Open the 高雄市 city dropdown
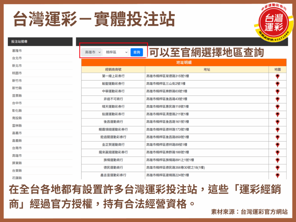The width and height of the screenshot is (296, 222). 91,52
